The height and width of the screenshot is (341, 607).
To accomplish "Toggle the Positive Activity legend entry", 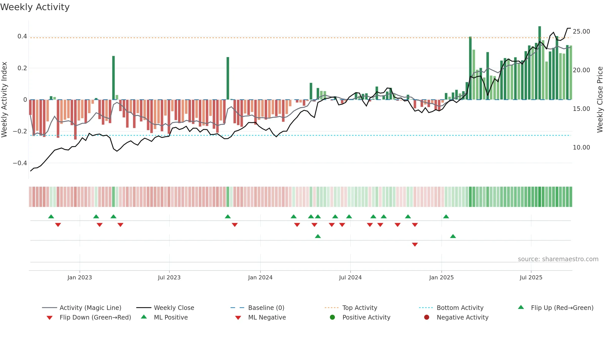I will pos(360,317).
